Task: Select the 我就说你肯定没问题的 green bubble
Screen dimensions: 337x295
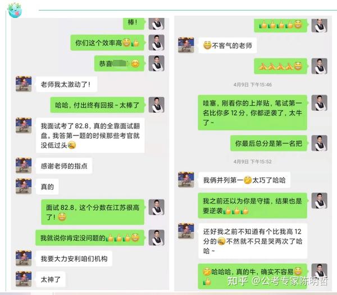Action: (90, 238)
